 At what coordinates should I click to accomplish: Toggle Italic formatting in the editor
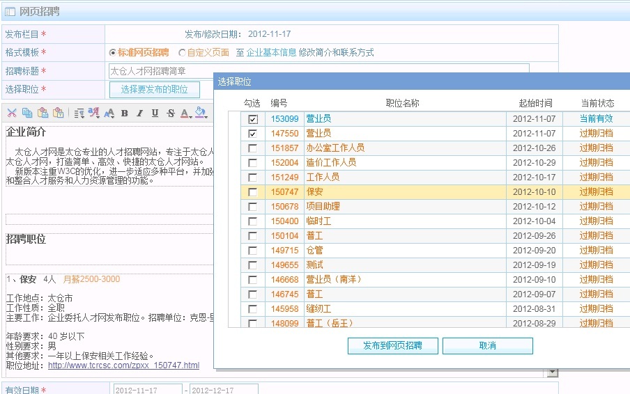(x=139, y=113)
